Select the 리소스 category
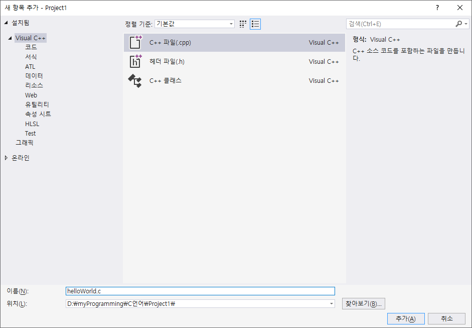 pyautogui.click(x=34, y=85)
